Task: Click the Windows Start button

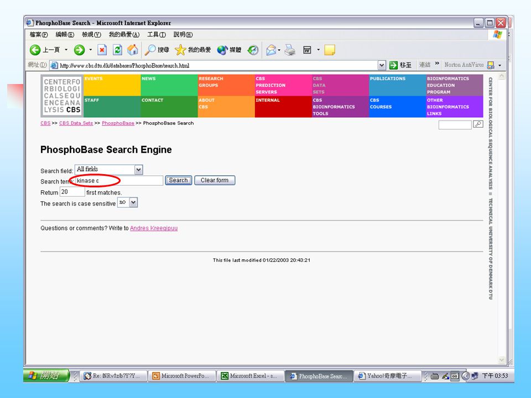Action: point(46,375)
